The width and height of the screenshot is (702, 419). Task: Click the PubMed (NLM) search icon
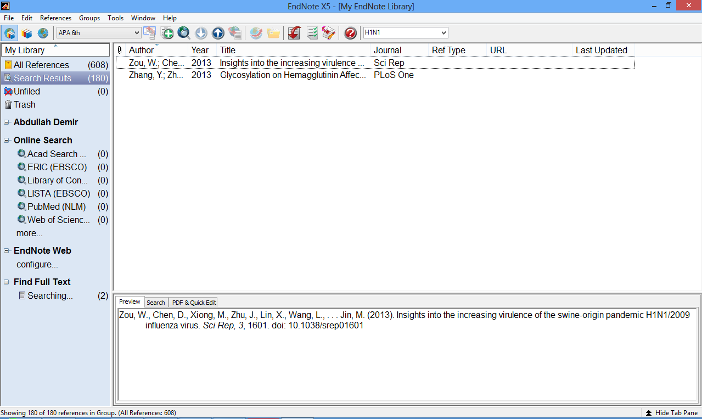[x=22, y=206]
